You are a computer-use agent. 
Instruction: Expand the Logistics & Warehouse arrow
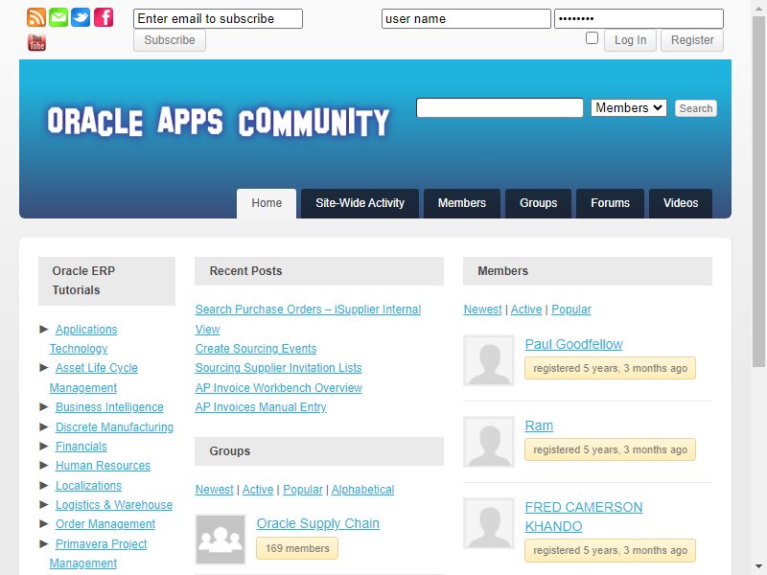coord(44,505)
